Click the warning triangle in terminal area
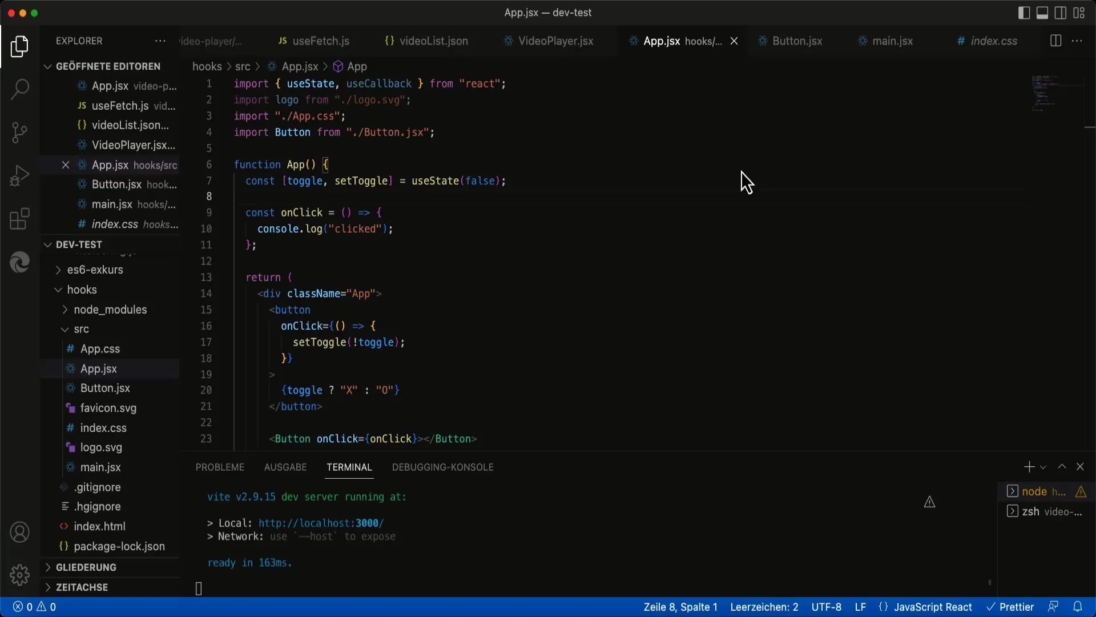 (x=929, y=502)
